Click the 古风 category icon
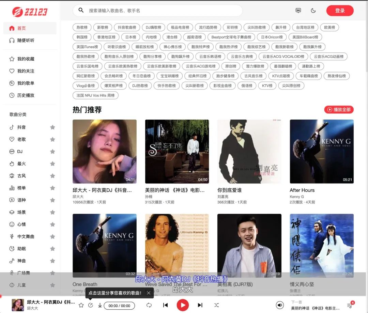The width and height of the screenshot is (368, 313). 12,176
